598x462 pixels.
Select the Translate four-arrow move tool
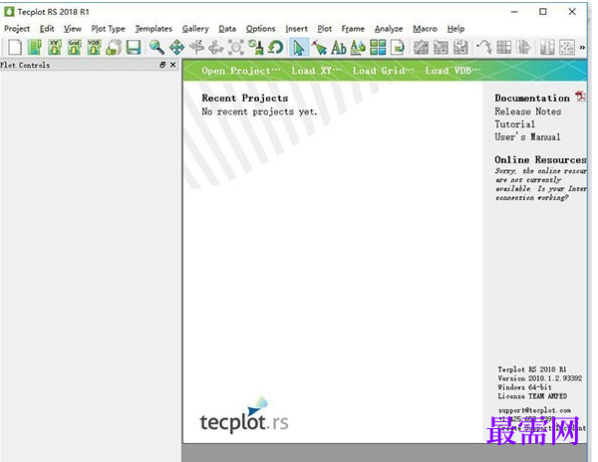pos(176,48)
